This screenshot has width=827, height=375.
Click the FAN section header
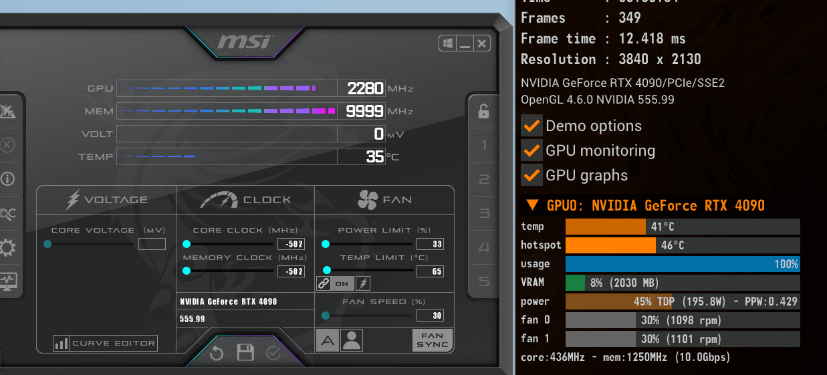pyautogui.click(x=385, y=199)
